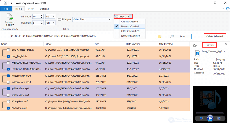Decrease Minimum size with down arrow
The image size is (230, 124).
tap(42, 18)
